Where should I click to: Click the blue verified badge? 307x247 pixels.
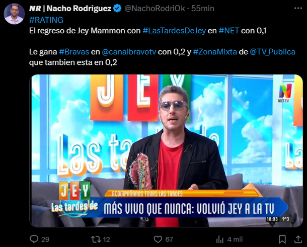click(117, 9)
